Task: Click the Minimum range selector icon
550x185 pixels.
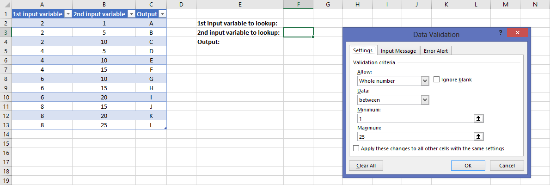Action: coord(478,119)
